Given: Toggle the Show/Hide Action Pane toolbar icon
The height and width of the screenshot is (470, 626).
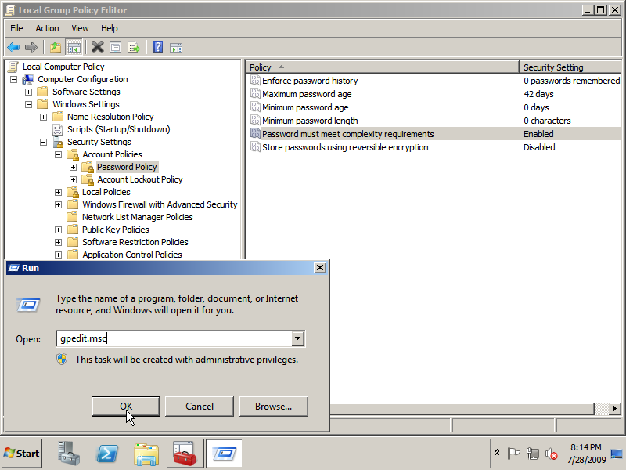Looking at the screenshot, I should 175,48.
